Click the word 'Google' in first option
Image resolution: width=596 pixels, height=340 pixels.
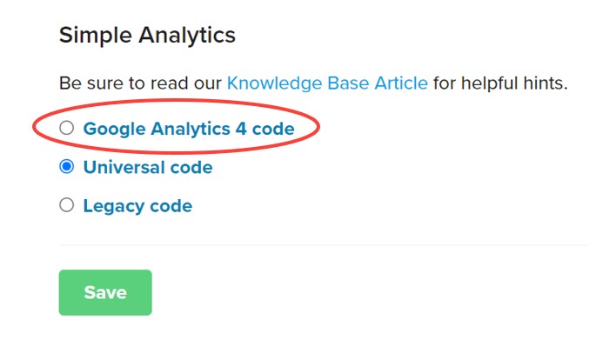114,130
